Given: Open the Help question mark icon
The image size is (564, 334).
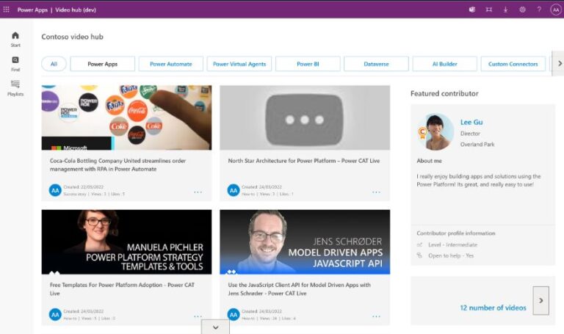Looking at the screenshot, I should coord(539,10).
